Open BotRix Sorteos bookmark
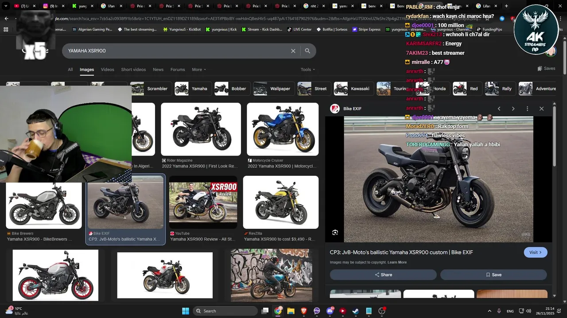 332,29
